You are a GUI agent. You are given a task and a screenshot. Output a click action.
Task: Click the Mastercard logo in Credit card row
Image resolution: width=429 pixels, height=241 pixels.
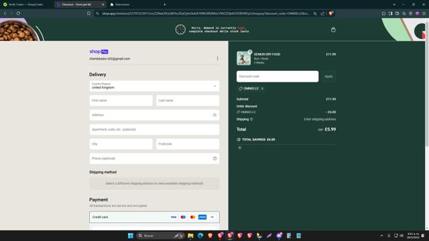(192, 217)
